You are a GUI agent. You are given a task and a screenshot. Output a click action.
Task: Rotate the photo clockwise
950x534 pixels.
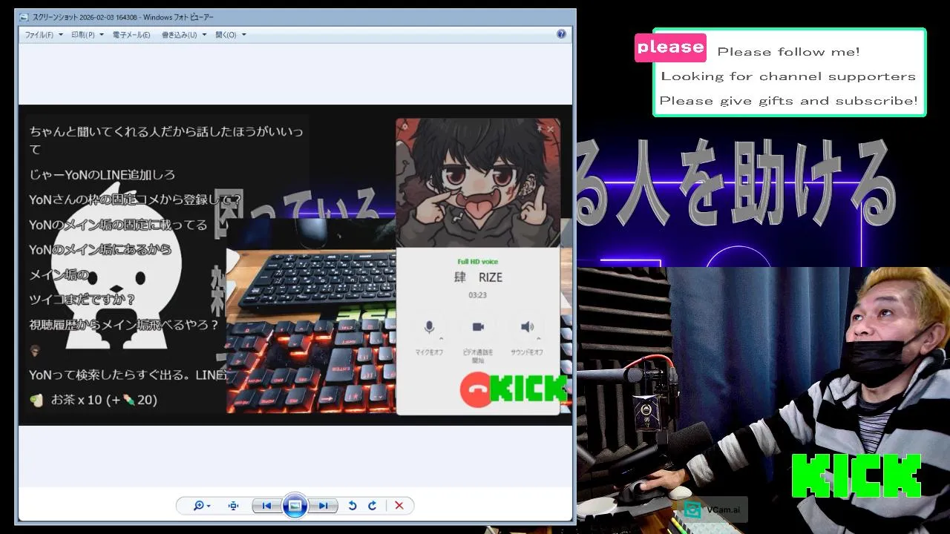[x=373, y=506]
